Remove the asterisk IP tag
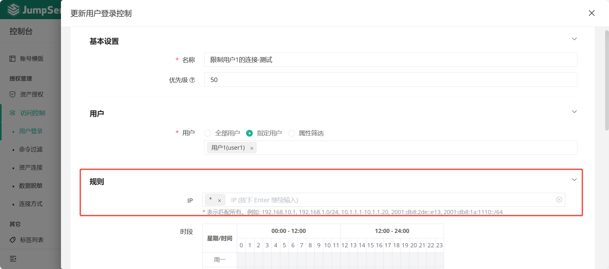The width and height of the screenshot is (609, 269). (219, 201)
